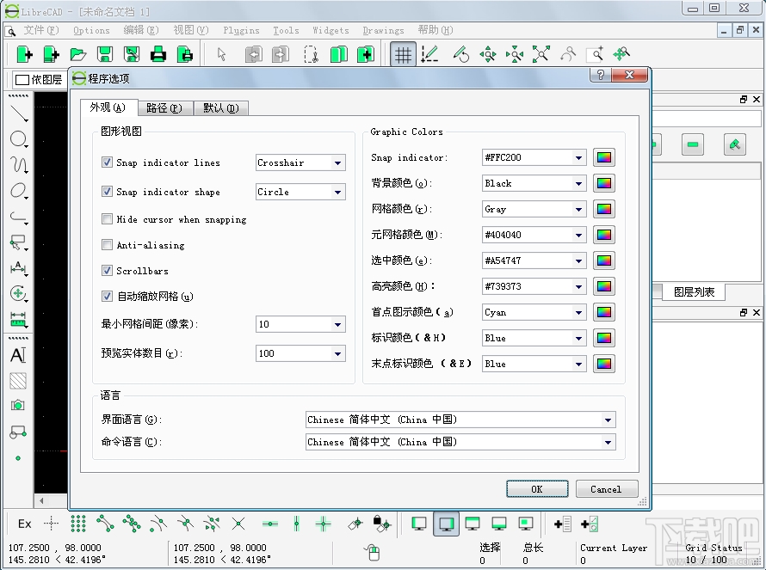The image size is (766, 570).
Task: Switch to the 路径(P) tab
Action: 165,108
